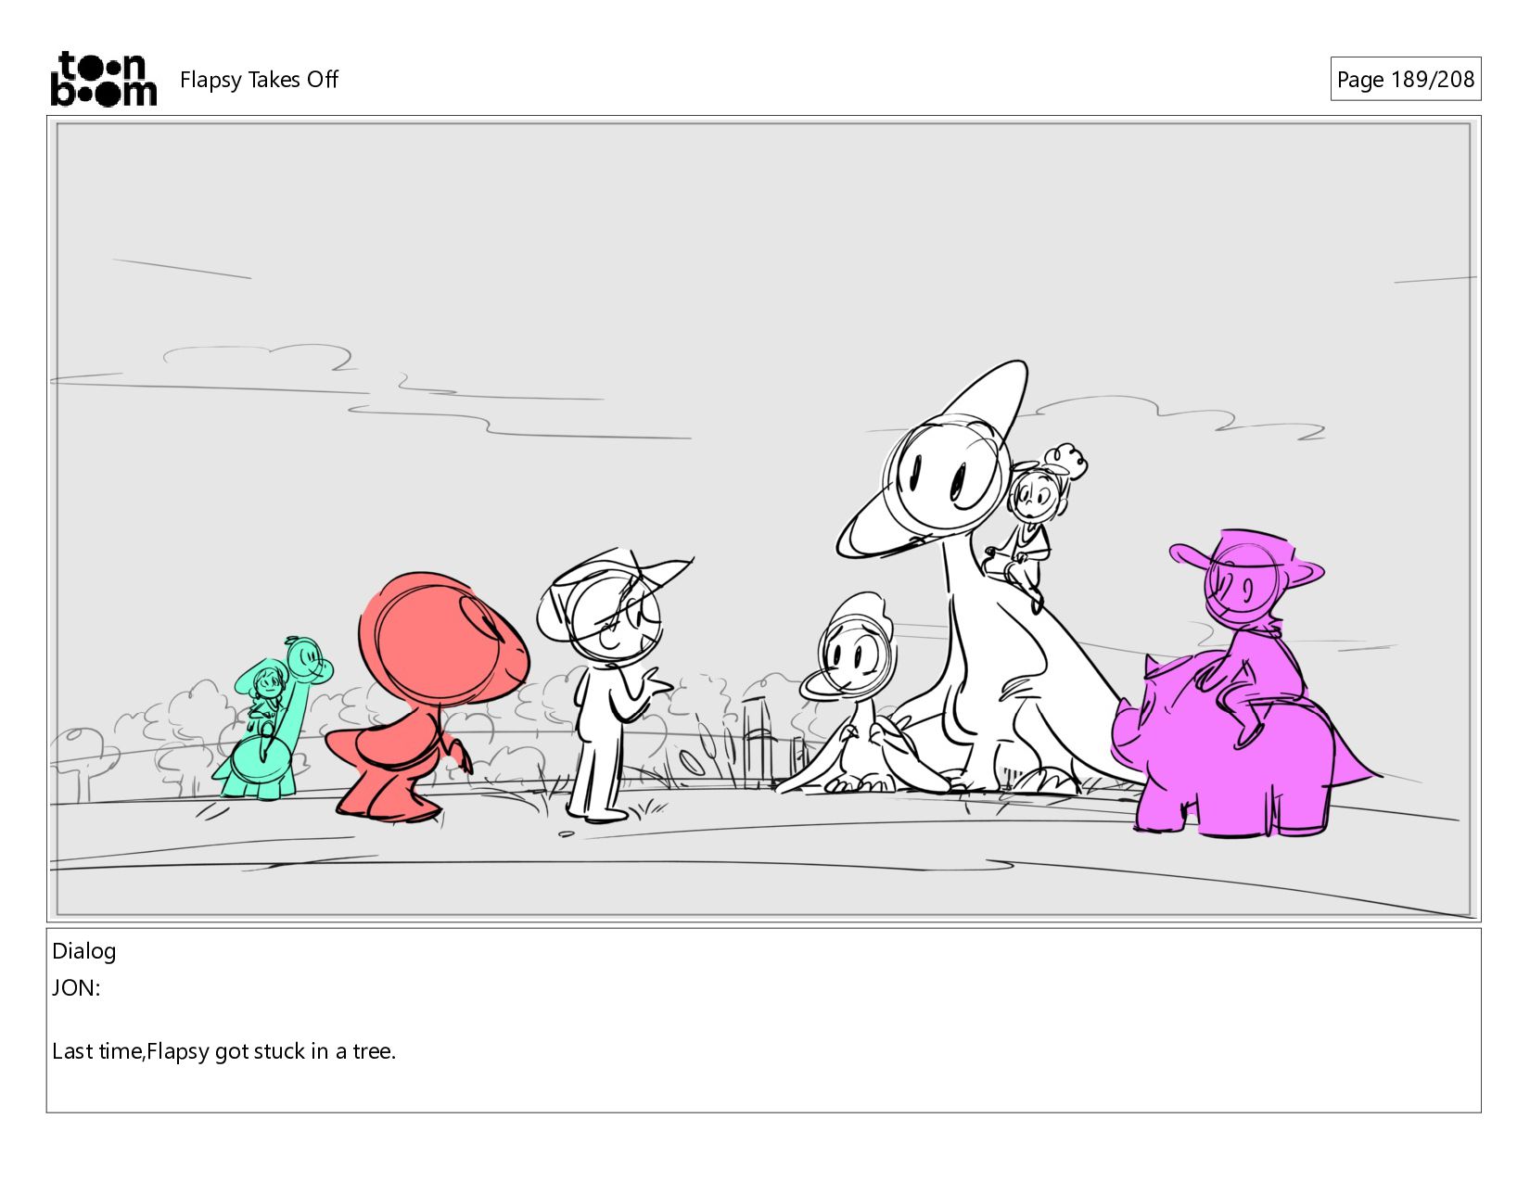Click the storyboard panel drawing
Image resolution: width=1530 pixels, height=1182 pixels.
click(x=763, y=519)
